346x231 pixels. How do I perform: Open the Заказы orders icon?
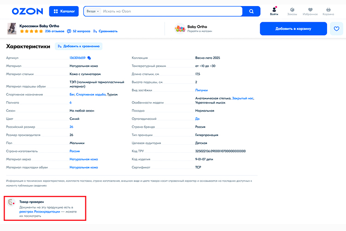[292, 11]
